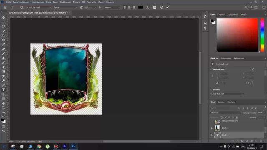The image size is (267, 150).
Task: Open the anti-aliasing method dropdown
Action: (x=112, y=7)
